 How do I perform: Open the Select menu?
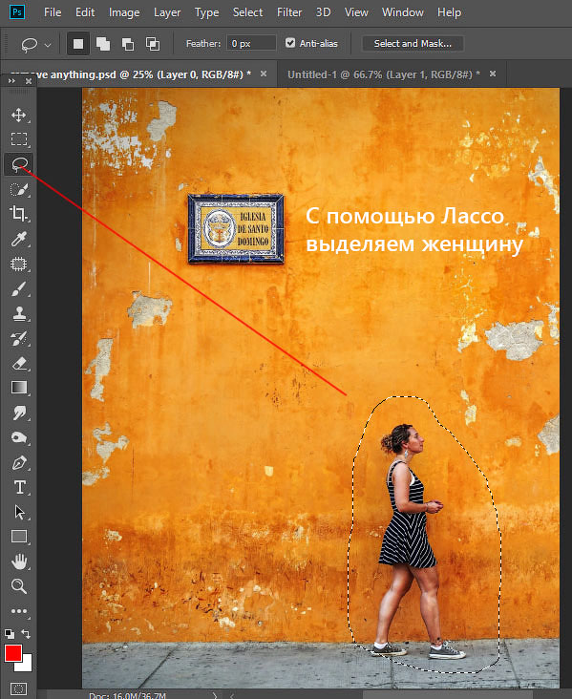pos(248,12)
